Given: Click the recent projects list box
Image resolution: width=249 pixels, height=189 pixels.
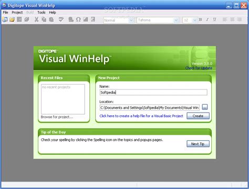Looking at the screenshot, I should click(63, 99).
